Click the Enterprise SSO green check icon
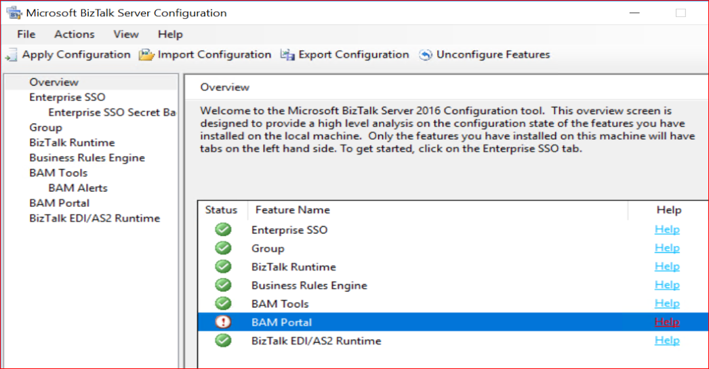The width and height of the screenshot is (709, 369). [x=223, y=230]
